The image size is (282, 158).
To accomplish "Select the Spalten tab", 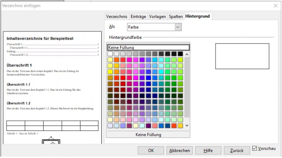I will (176, 16).
